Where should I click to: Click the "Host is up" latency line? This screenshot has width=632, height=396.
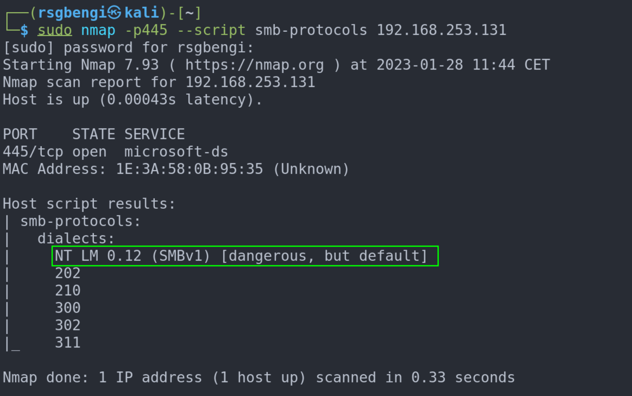(133, 99)
